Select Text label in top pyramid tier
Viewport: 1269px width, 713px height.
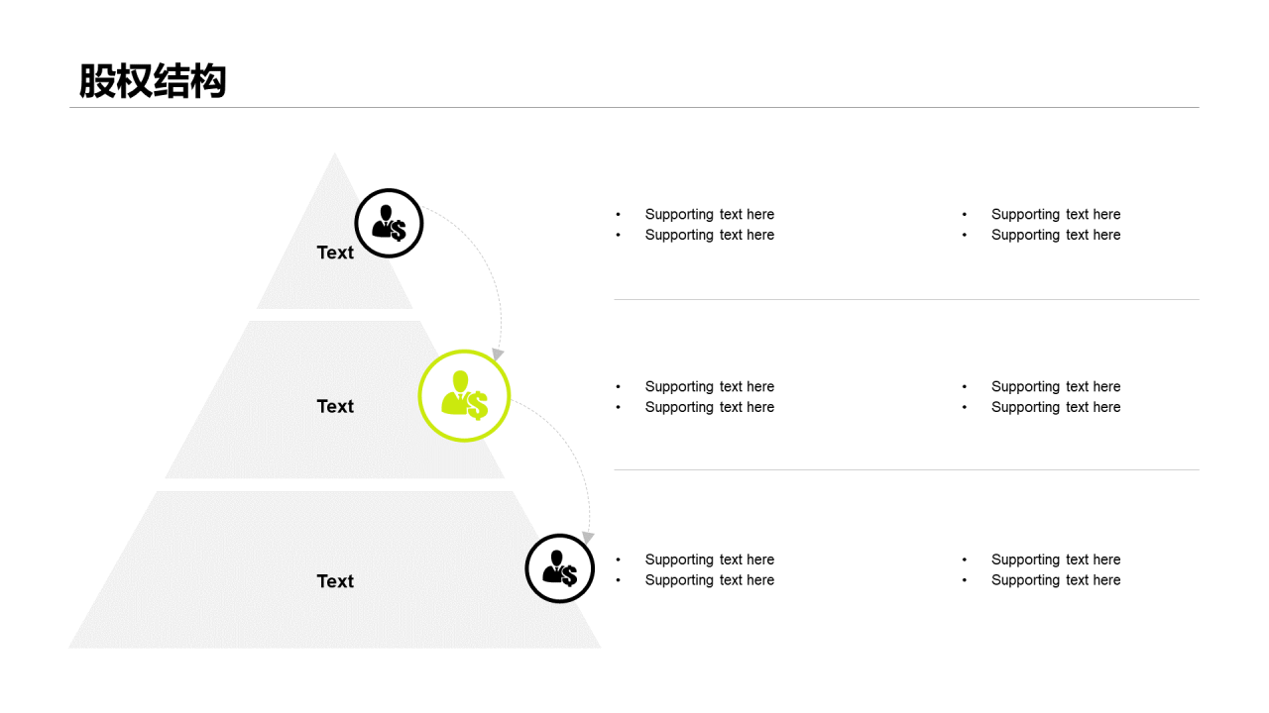pos(335,253)
